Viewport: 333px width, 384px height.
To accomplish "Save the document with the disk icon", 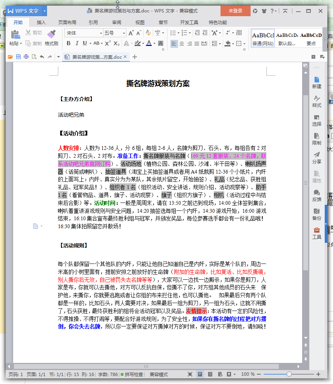I will (x=18, y=57).
